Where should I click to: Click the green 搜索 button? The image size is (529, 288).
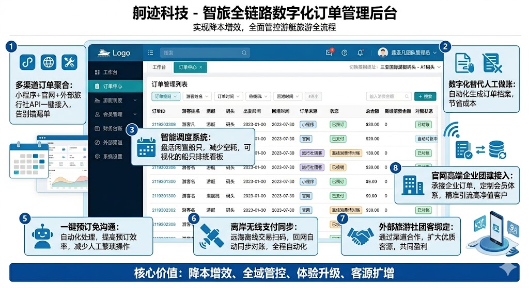tap(425, 96)
